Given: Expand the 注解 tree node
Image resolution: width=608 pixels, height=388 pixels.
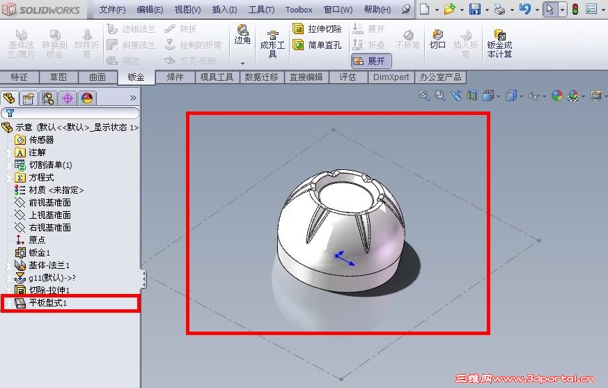Looking at the screenshot, I should pos(7,154).
